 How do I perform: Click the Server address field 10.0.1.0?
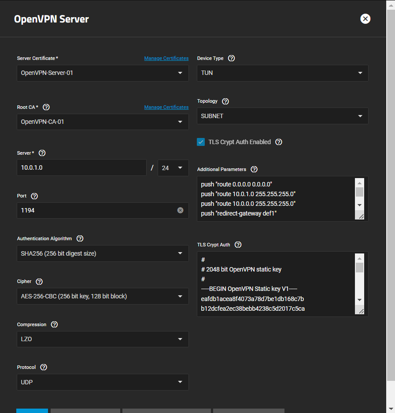pyautogui.click(x=81, y=167)
